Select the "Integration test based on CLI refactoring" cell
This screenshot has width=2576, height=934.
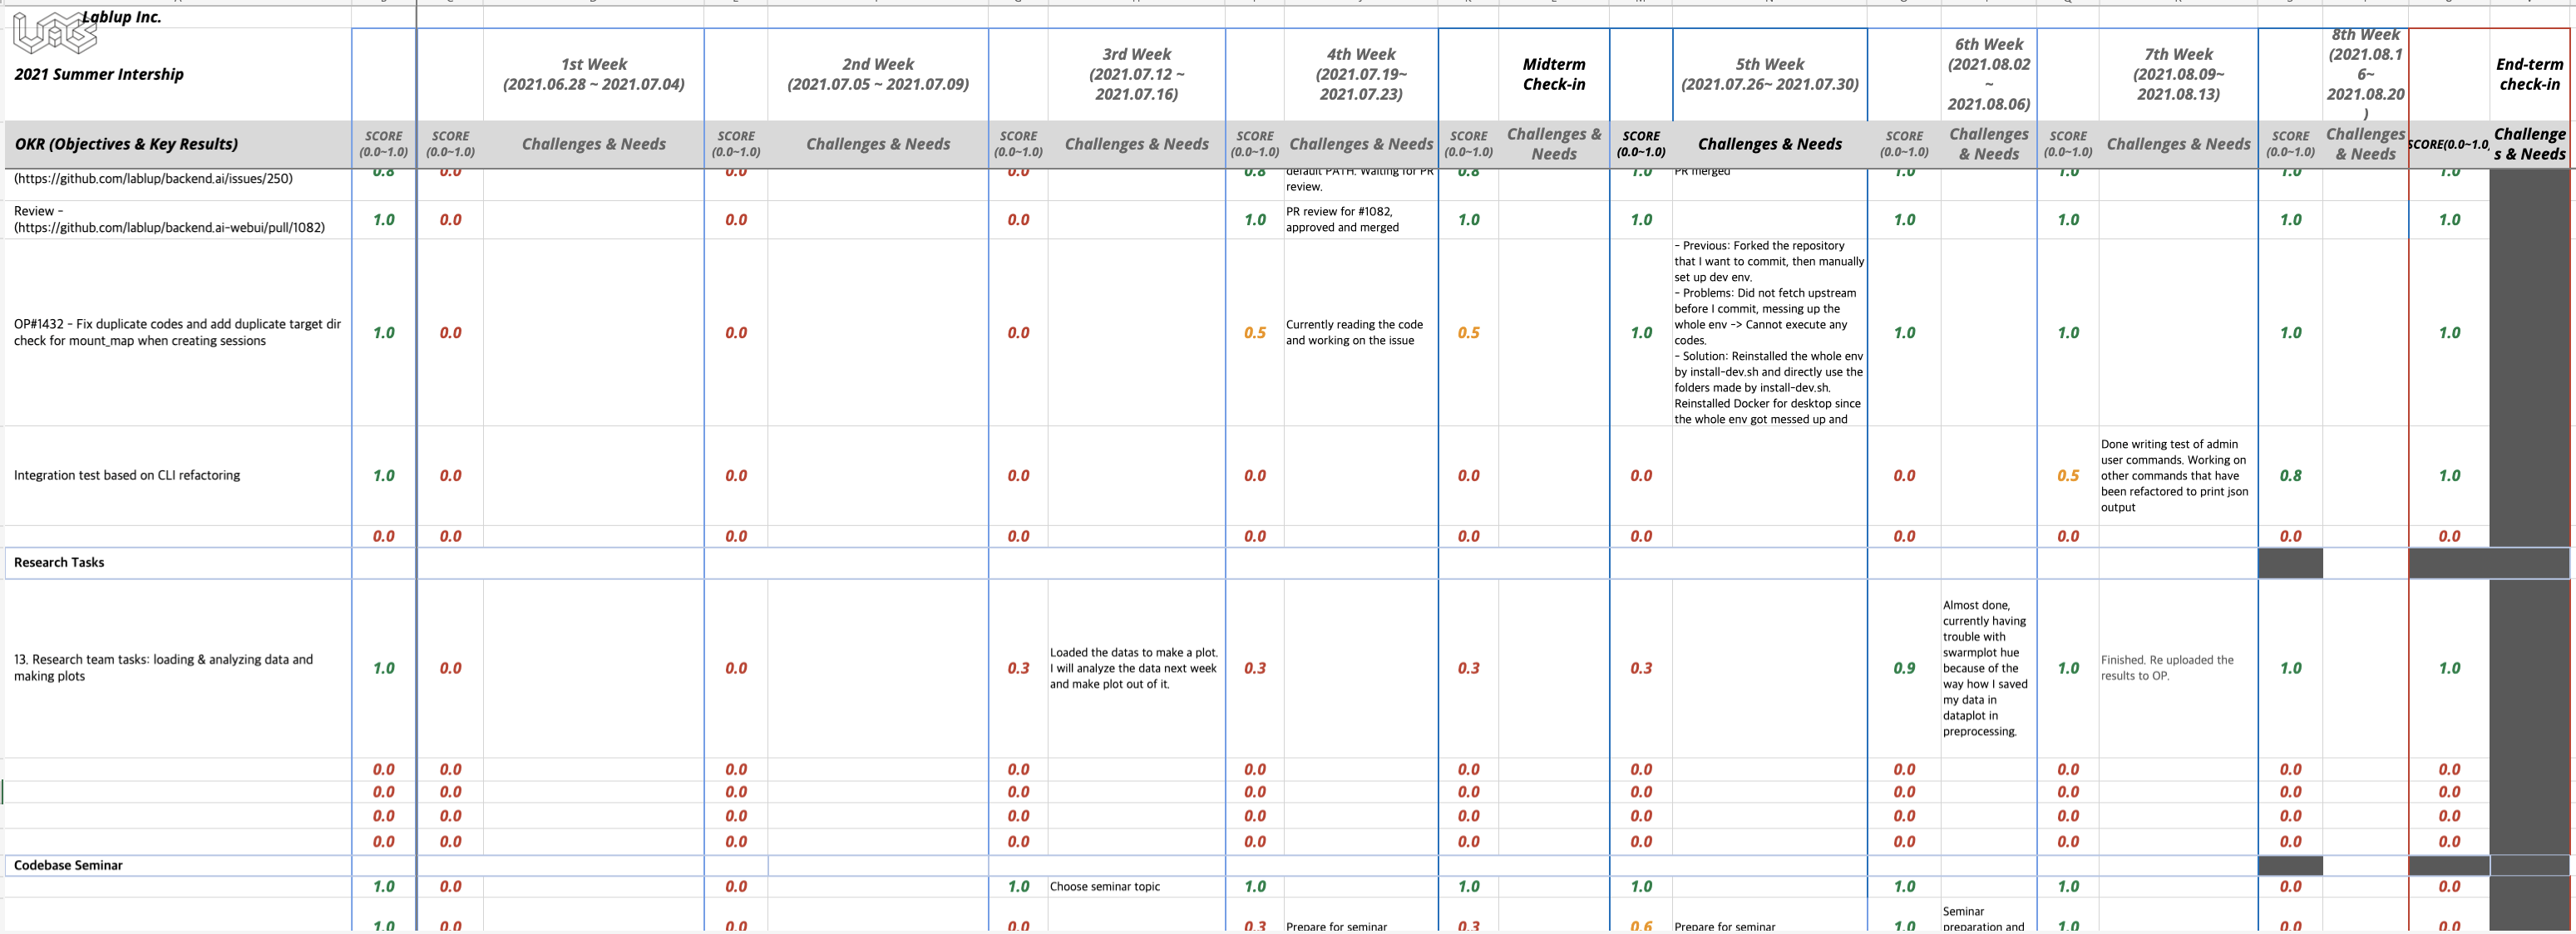pos(126,475)
